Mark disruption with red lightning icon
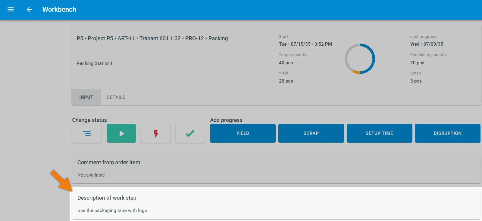Screen dimensions: 482x221 pos(156,133)
